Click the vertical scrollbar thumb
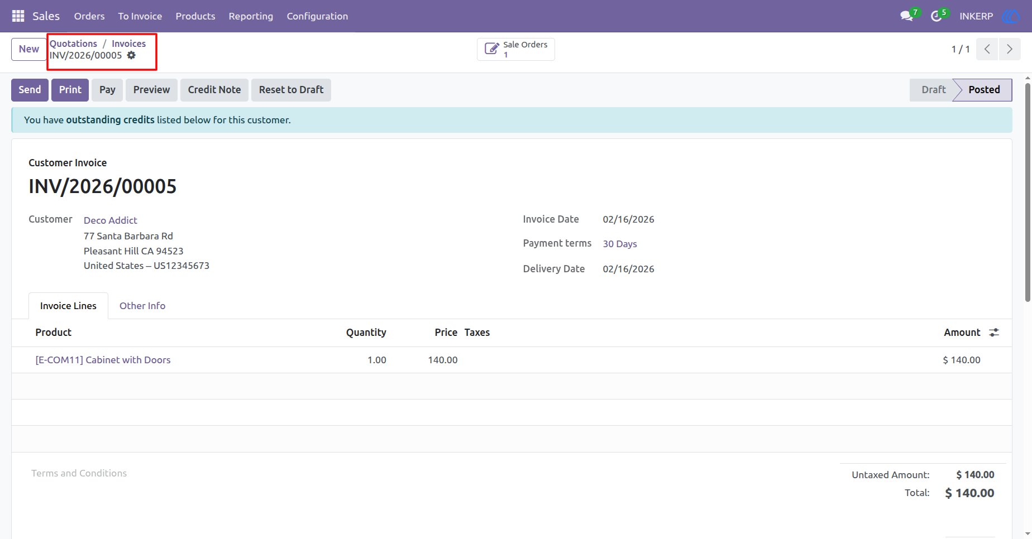 point(1028,192)
